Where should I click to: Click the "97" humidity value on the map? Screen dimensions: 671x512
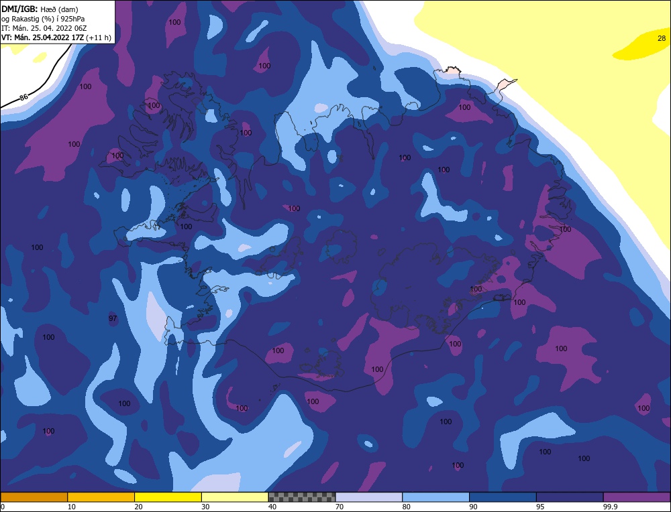113,318
